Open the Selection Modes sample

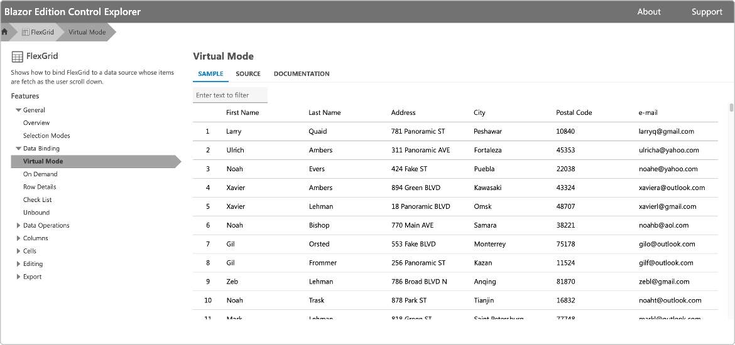pos(46,136)
